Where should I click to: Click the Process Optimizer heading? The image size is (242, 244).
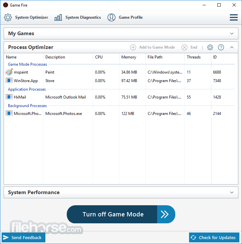click(x=31, y=47)
